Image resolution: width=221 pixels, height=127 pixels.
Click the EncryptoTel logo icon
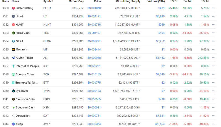pyautogui.click(x=13, y=83)
